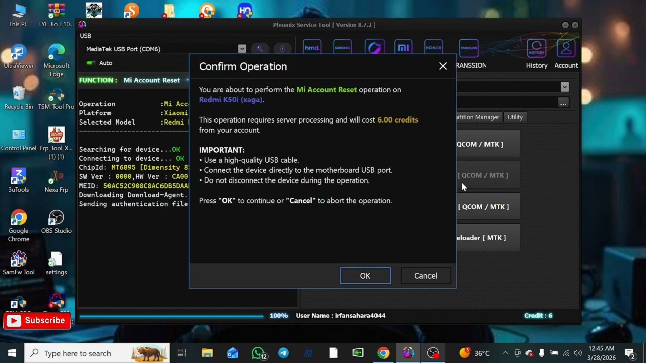The image size is (646, 363).
Task: Click the Sending authentication file log line
Action: pos(133,204)
